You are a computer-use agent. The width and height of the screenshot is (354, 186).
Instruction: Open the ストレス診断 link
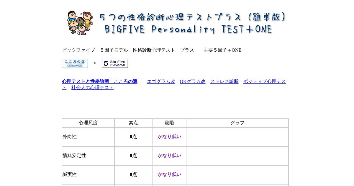tap(224, 81)
